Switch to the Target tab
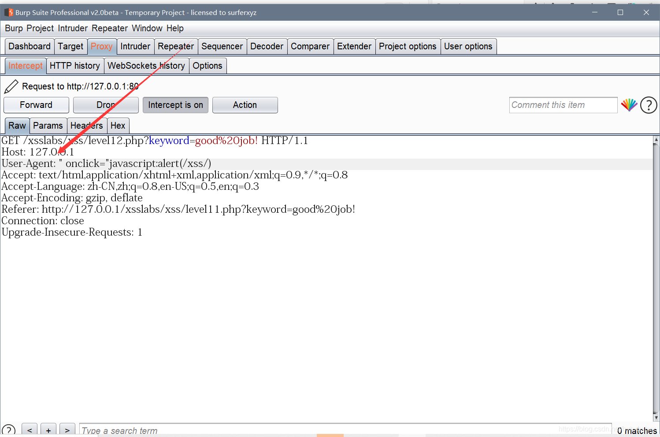 [x=70, y=46]
